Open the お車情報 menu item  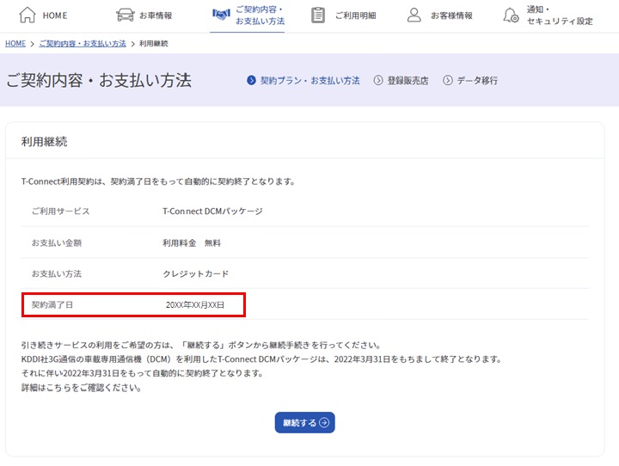(x=156, y=15)
